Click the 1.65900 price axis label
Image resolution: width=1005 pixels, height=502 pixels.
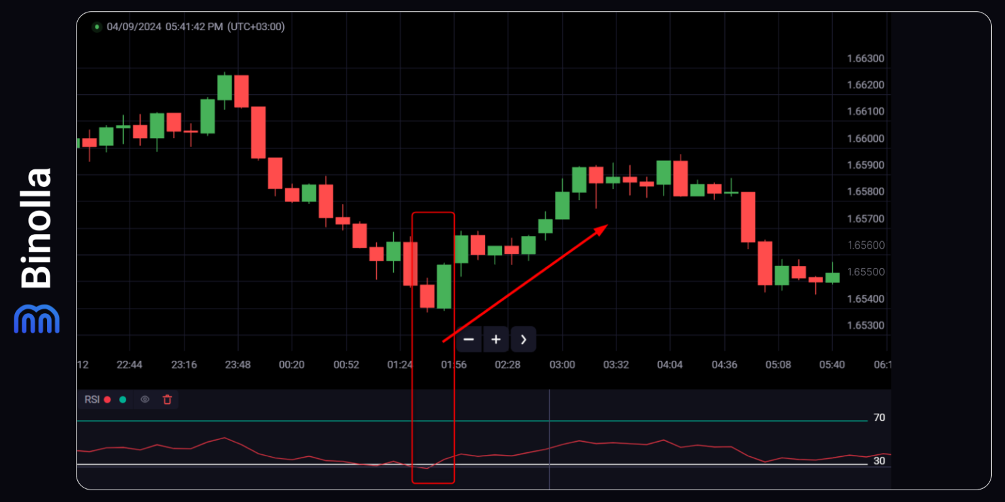865,165
